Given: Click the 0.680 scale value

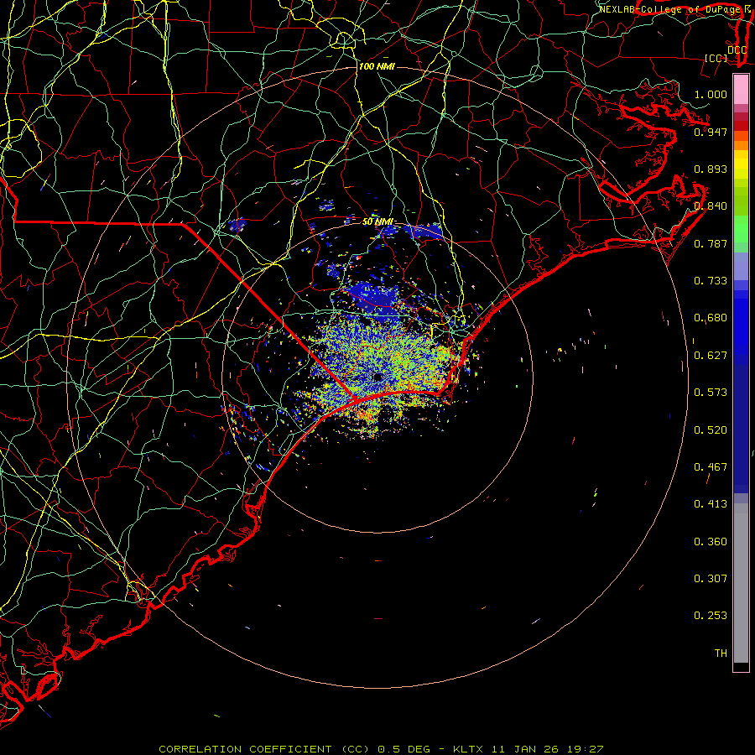Looking at the screenshot, I should [711, 318].
